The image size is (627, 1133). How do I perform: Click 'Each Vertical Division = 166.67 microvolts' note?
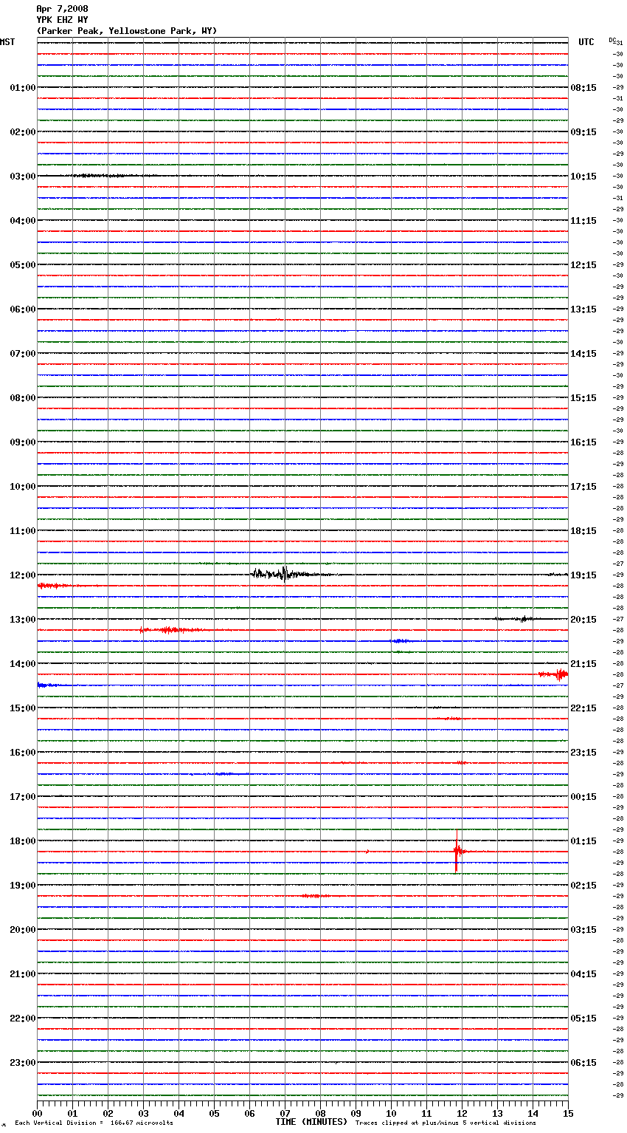[x=94, y=1123]
